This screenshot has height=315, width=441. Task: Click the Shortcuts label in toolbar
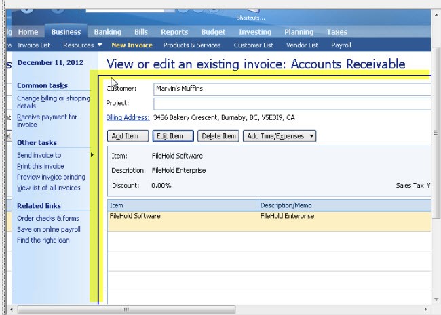[250, 18]
